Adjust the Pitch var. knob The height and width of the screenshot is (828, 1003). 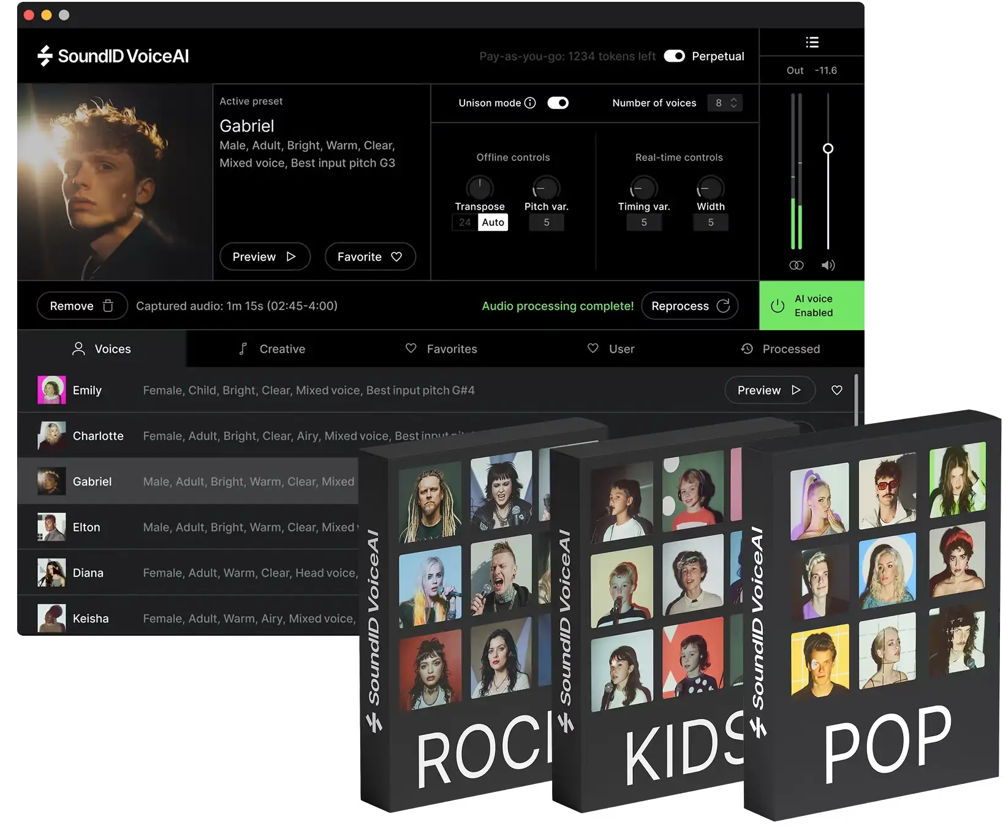click(545, 189)
